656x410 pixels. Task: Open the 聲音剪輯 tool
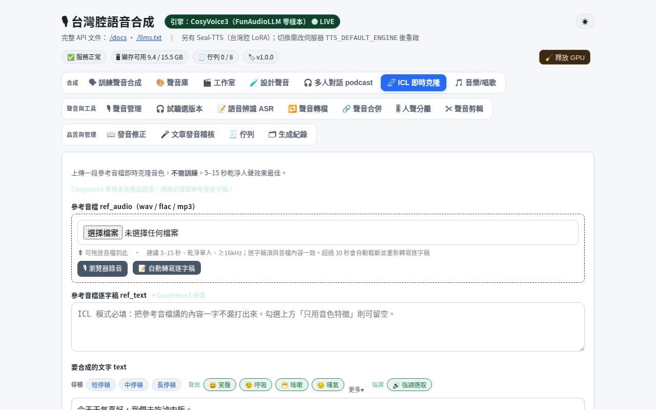pos(464,109)
